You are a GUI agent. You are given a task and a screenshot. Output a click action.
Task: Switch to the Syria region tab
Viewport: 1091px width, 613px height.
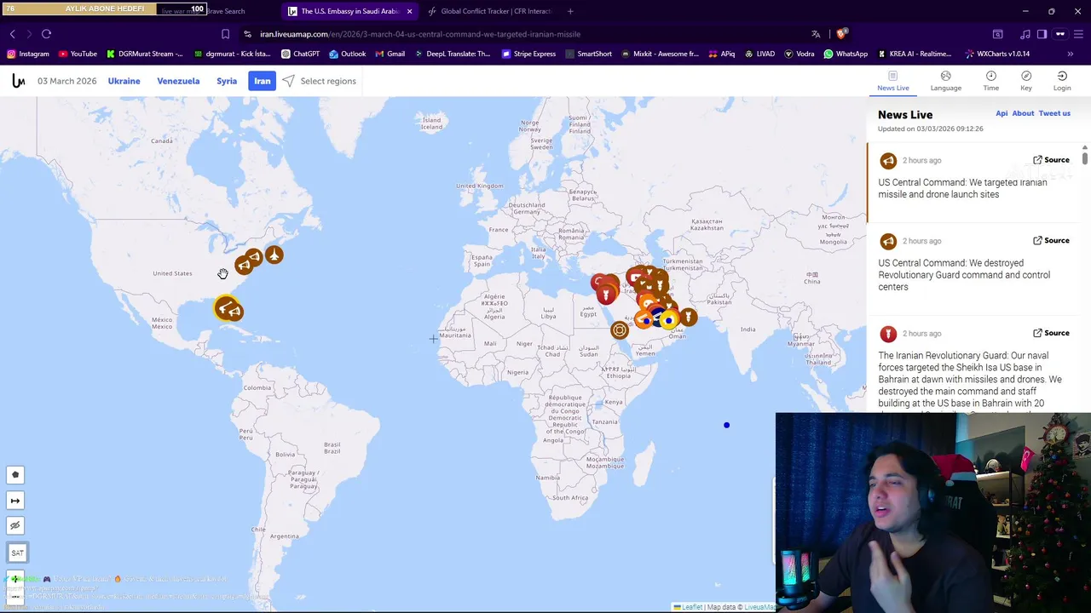click(227, 81)
